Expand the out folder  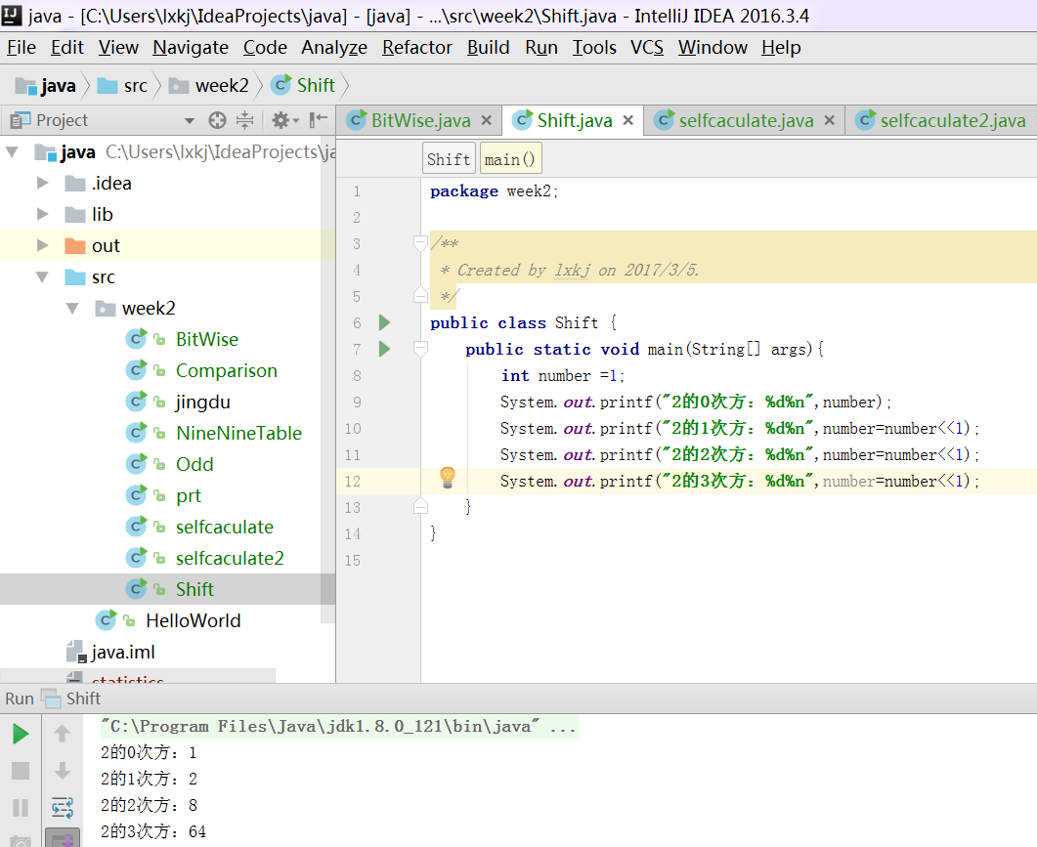(42, 245)
